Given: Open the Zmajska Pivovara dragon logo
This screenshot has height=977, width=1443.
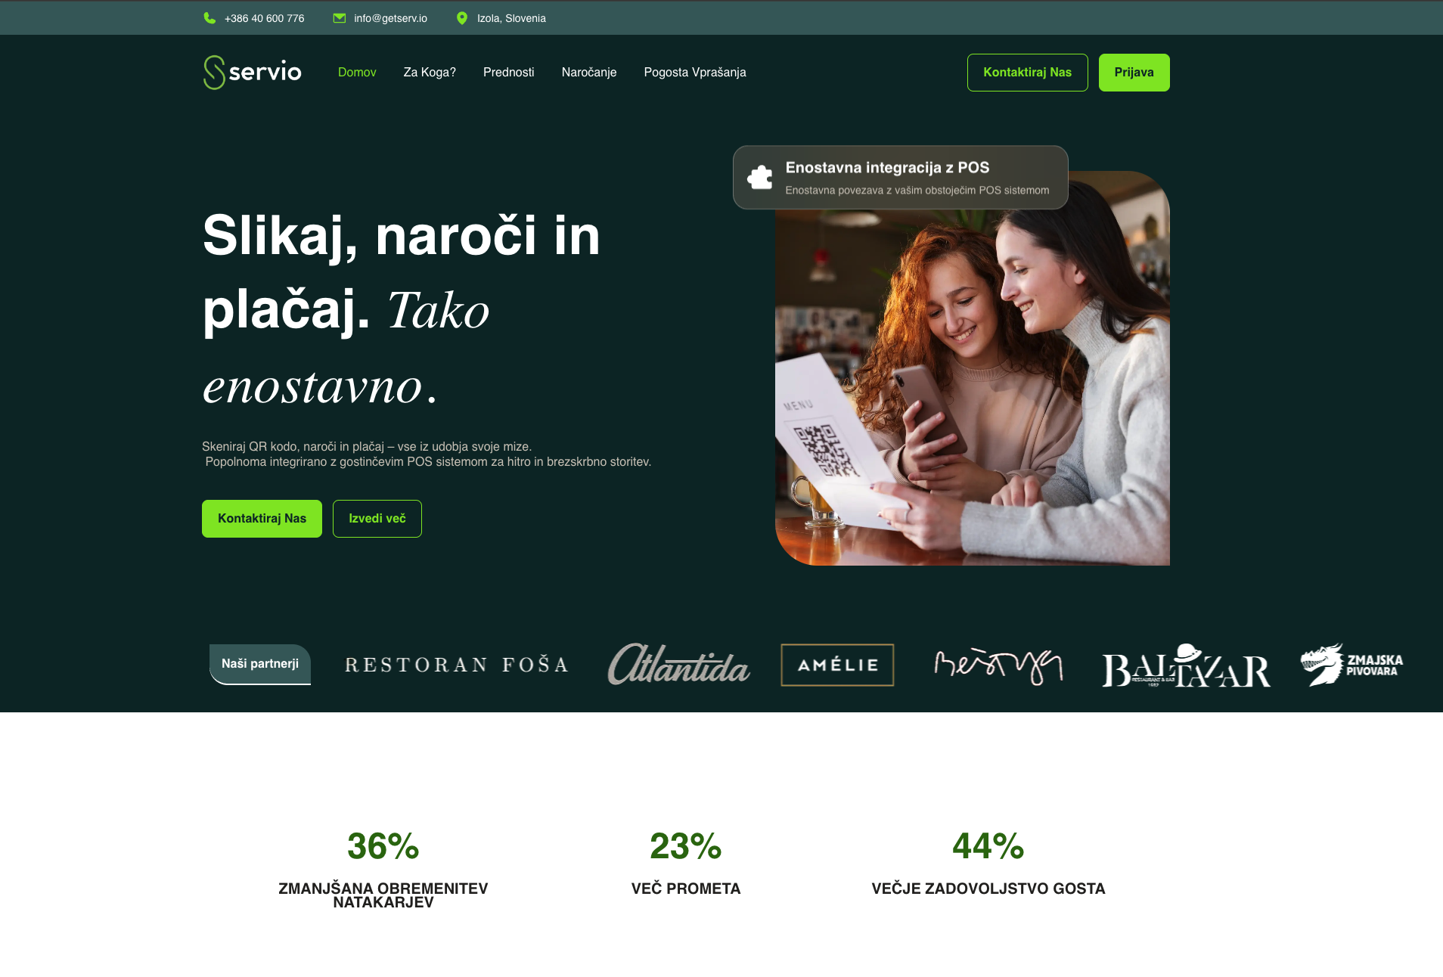Looking at the screenshot, I should pos(1351,665).
